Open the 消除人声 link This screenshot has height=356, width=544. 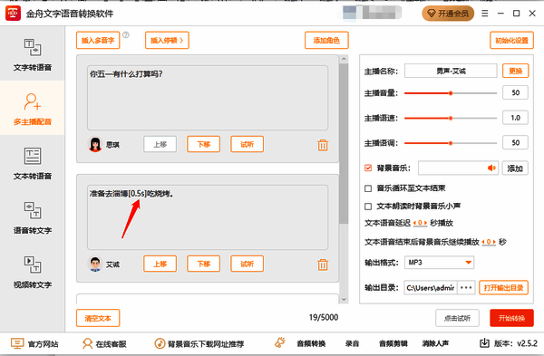tap(435, 344)
